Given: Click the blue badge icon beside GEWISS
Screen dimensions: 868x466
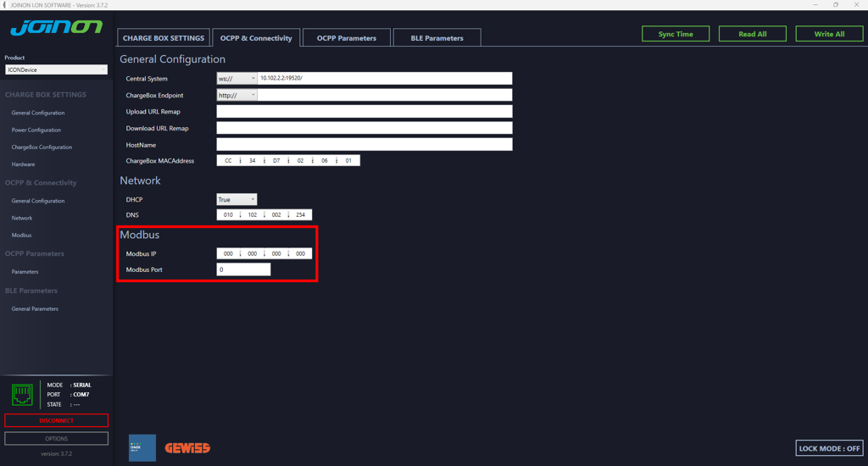Looking at the screenshot, I should 142,447.
